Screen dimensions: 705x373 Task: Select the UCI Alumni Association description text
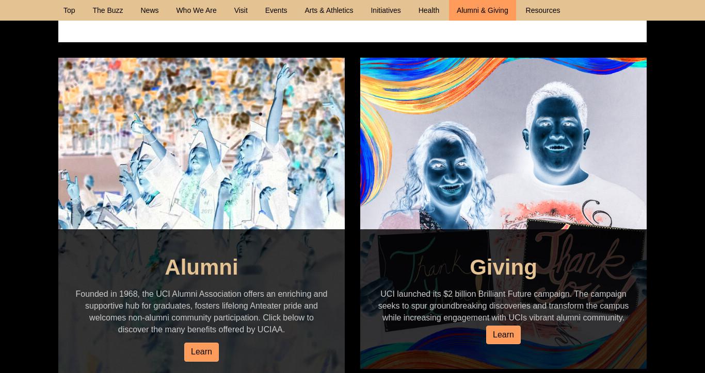(x=201, y=312)
